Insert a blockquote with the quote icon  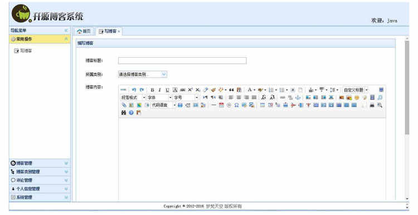(x=231, y=90)
